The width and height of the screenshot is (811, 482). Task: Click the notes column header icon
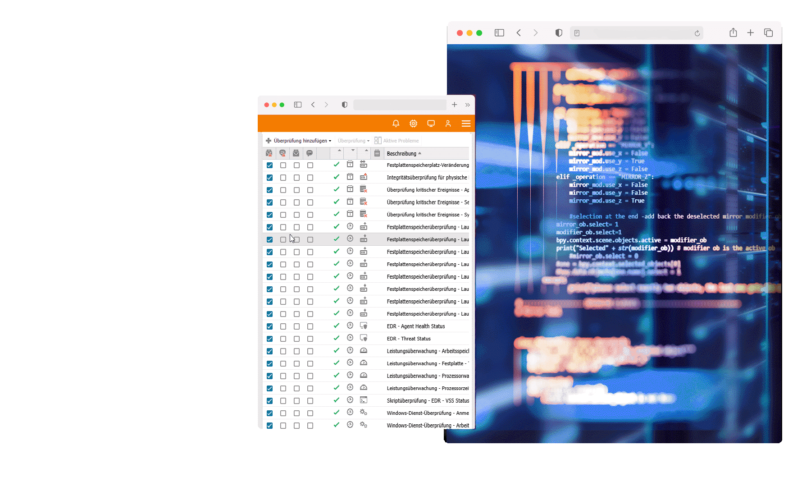click(377, 153)
